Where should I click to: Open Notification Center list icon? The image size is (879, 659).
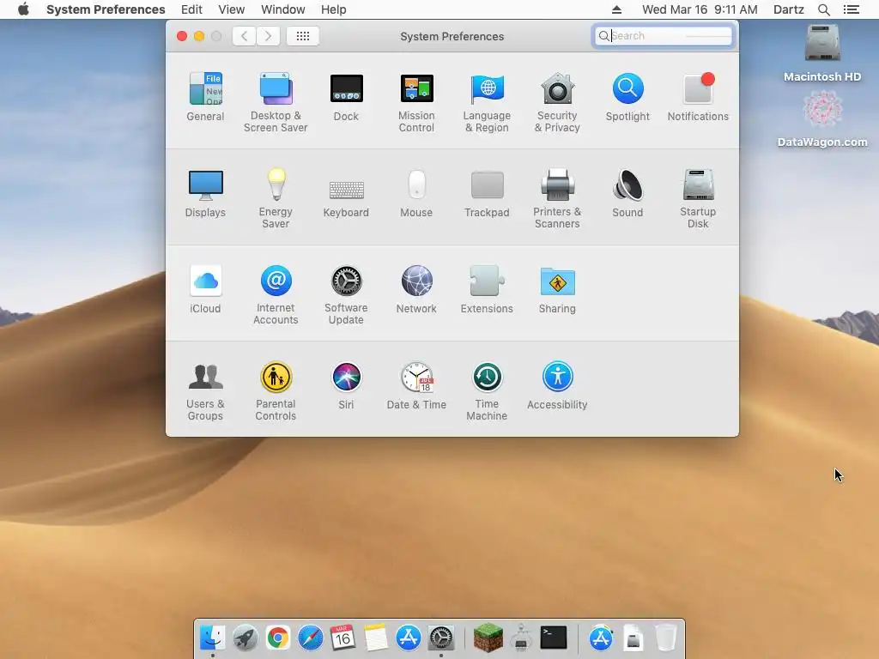coord(851,9)
